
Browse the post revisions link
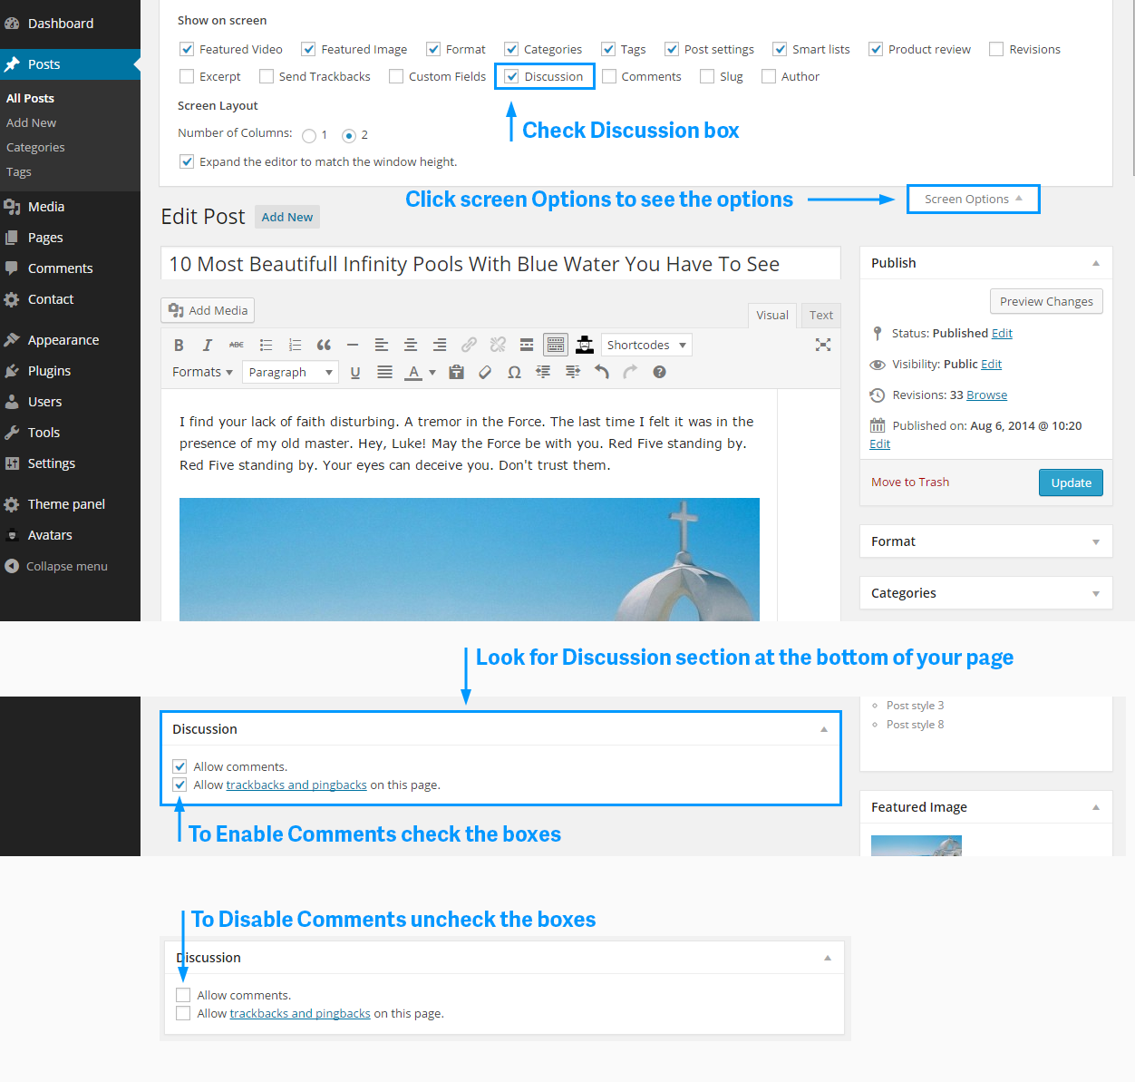pos(986,395)
